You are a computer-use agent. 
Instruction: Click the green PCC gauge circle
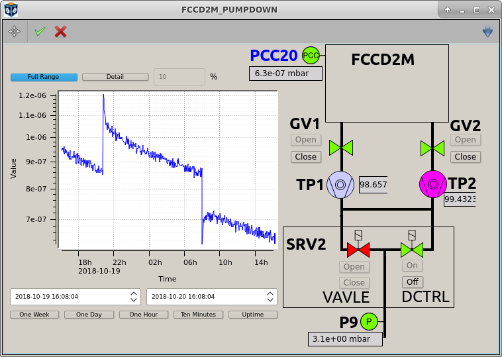pos(311,55)
